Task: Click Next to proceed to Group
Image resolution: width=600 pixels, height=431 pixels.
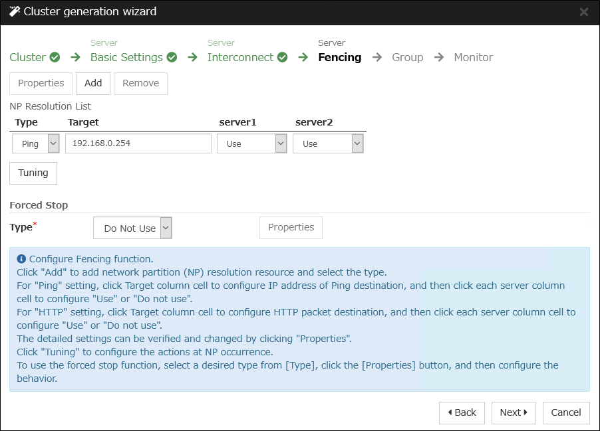Action: [x=514, y=412]
